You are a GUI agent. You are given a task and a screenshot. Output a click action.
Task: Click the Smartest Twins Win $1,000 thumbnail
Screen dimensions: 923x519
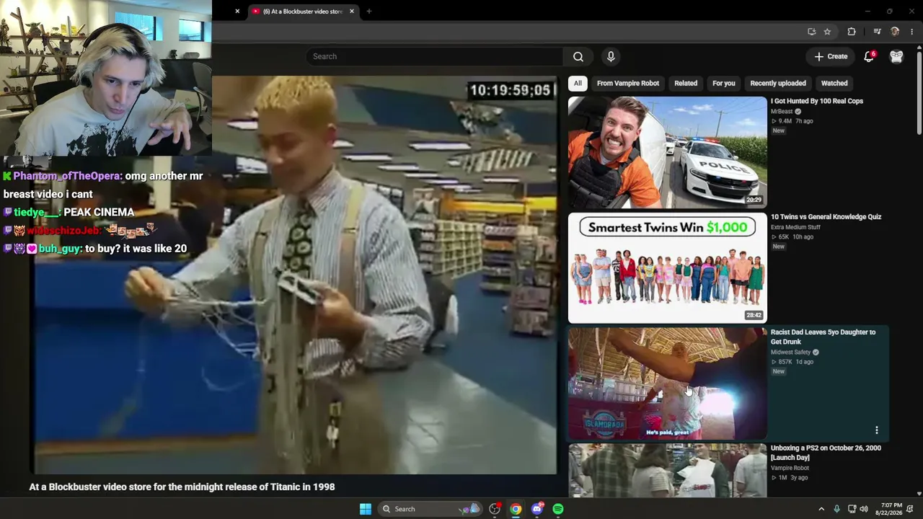pos(668,268)
